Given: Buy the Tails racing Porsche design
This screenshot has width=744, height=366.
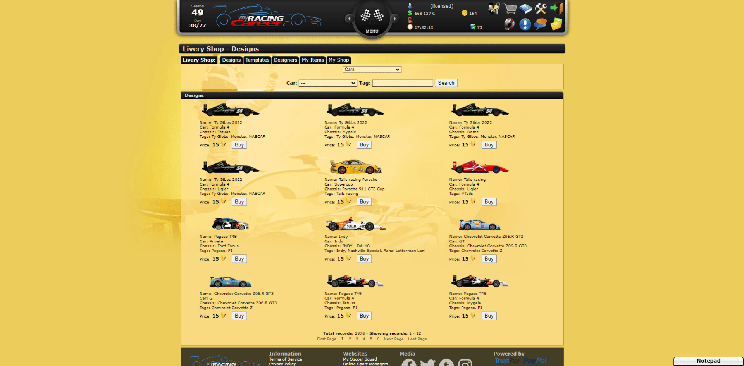Looking at the screenshot, I should click(364, 202).
